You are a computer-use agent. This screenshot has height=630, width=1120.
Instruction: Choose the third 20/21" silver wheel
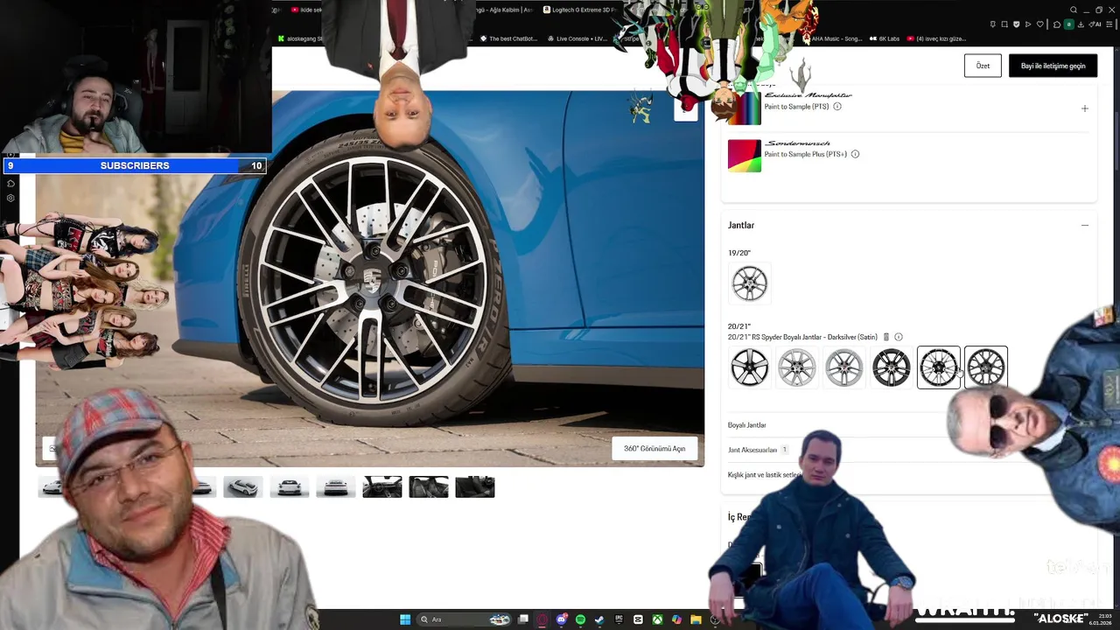coord(844,367)
